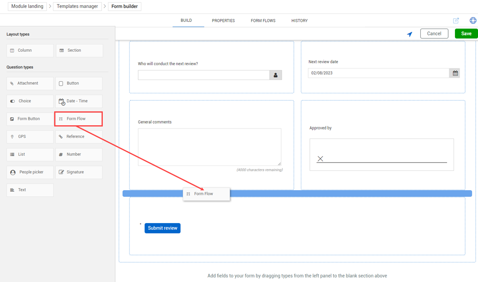478x282 pixels.
Task: Switch to the Properties tab
Action: (x=223, y=21)
